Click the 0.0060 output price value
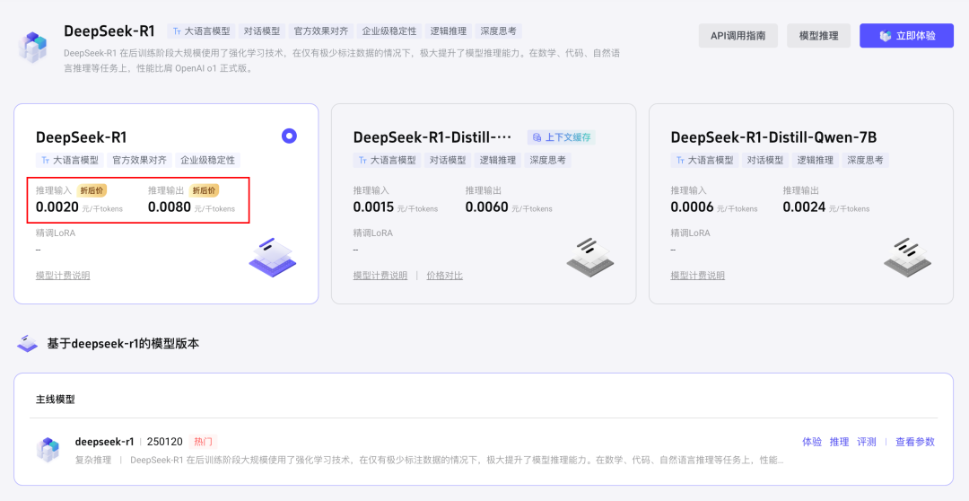 coord(487,207)
